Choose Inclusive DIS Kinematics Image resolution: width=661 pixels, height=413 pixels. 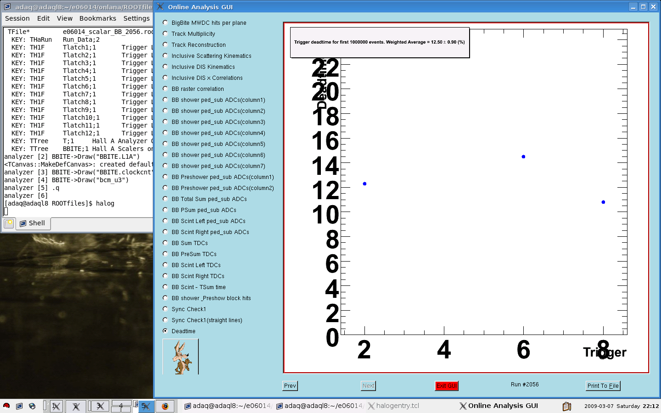pos(199,67)
